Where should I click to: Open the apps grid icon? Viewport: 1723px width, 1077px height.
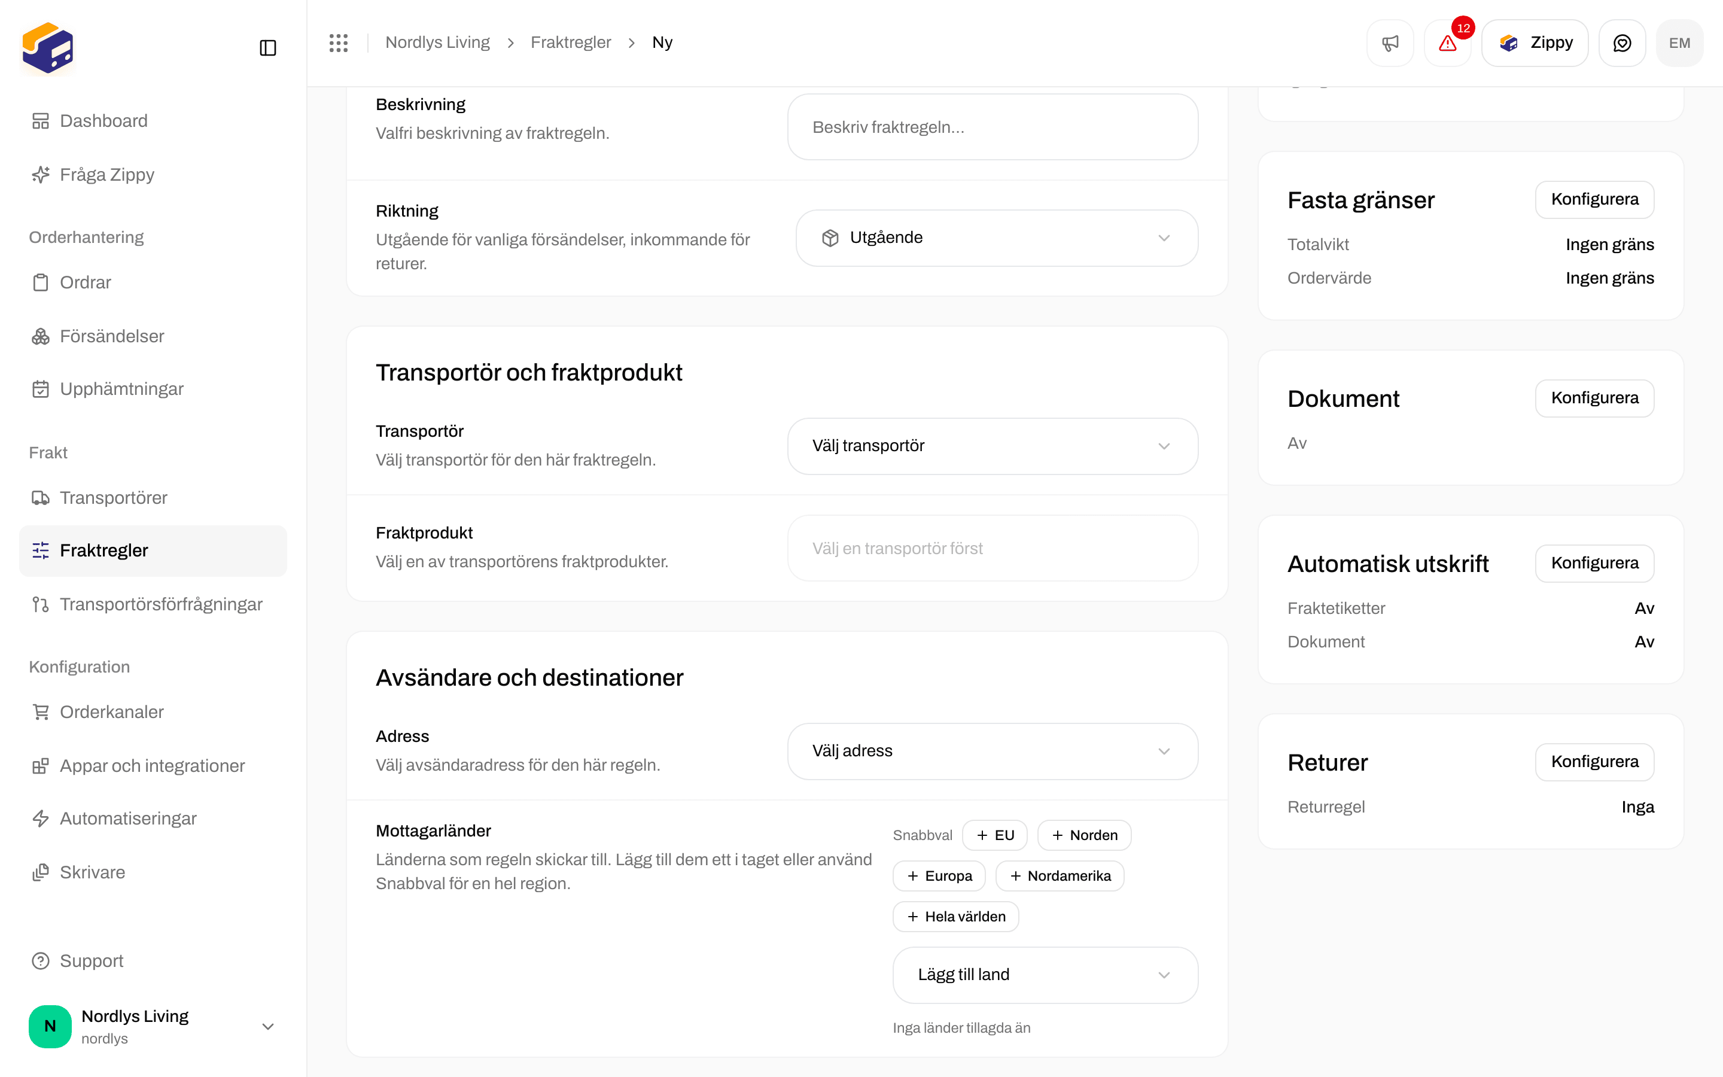(338, 42)
